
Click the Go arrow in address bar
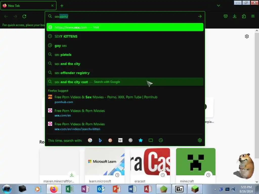tap(200, 16)
